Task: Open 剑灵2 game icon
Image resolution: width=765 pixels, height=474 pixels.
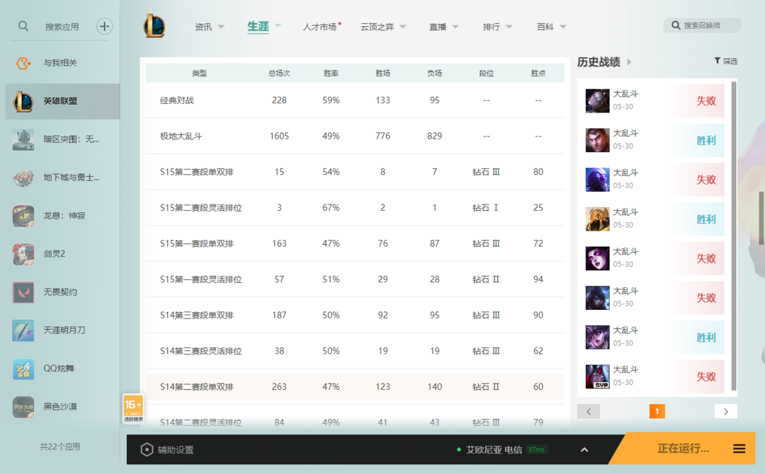Action: point(23,254)
